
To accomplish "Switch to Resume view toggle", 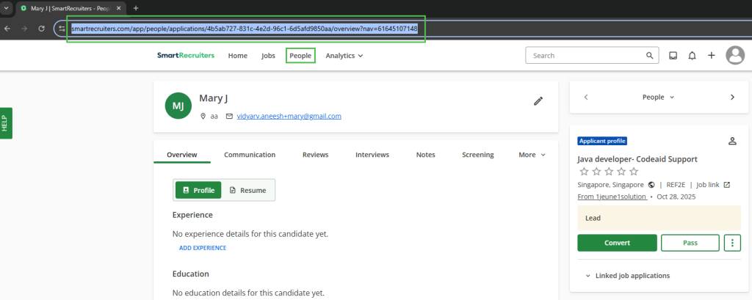I will click(247, 190).
